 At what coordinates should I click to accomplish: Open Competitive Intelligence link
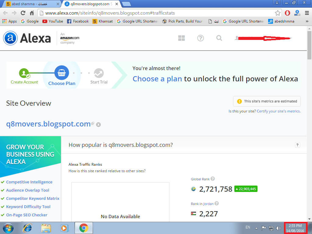(x=29, y=182)
